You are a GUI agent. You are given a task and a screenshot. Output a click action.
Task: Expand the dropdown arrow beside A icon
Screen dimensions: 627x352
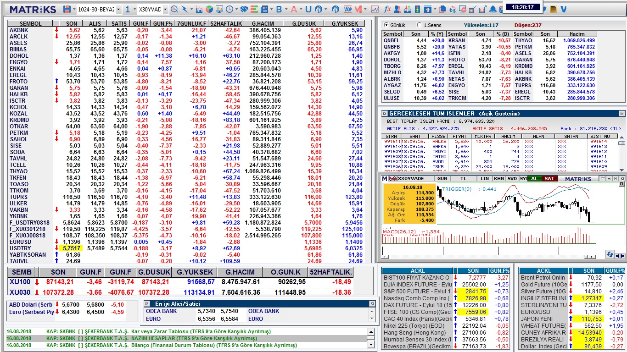click(301, 9)
